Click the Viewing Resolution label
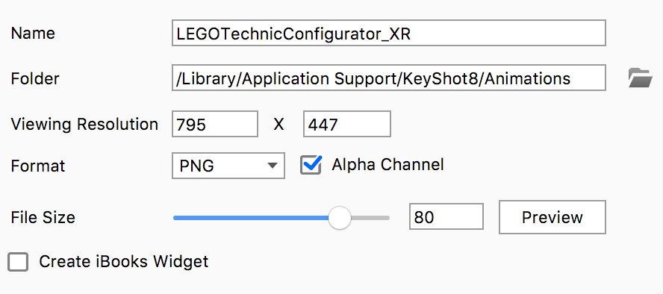The width and height of the screenshot is (663, 294). (x=84, y=124)
